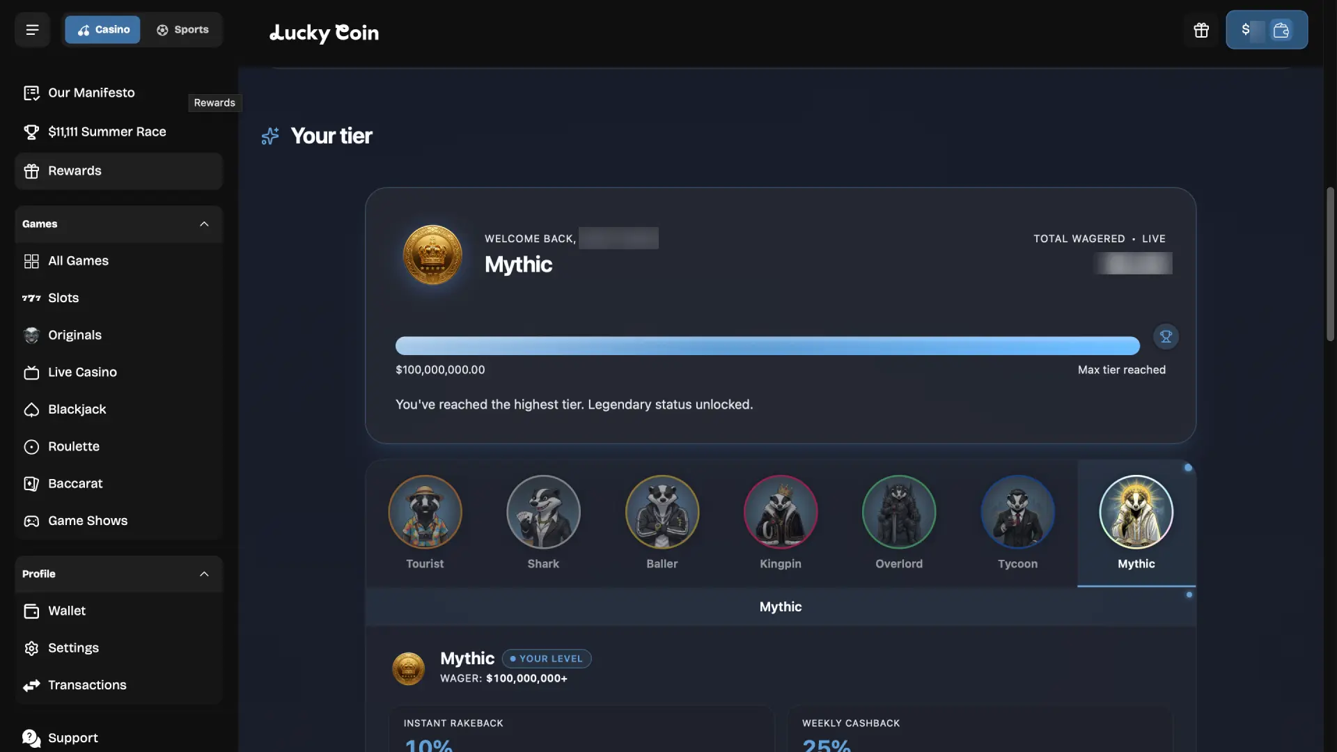Click the Game Shows controller icon
This screenshot has width=1337, height=752.
(31, 522)
